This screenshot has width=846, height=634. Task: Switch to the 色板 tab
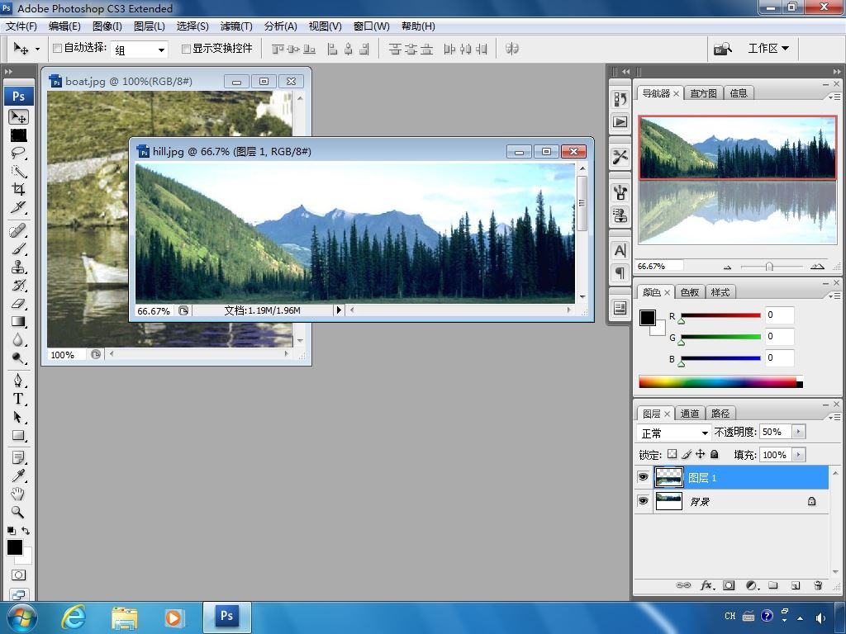[x=690, y=292]
